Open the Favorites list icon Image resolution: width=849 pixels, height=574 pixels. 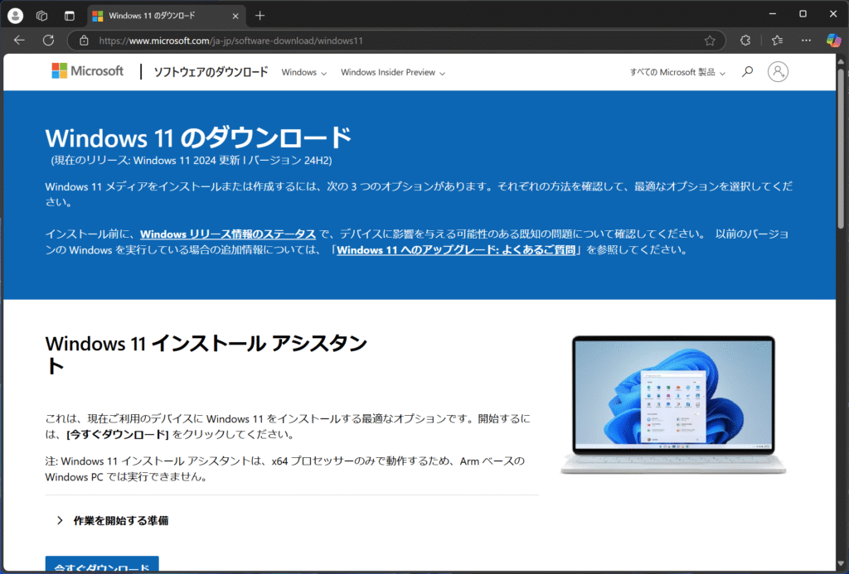pos(778,41)
